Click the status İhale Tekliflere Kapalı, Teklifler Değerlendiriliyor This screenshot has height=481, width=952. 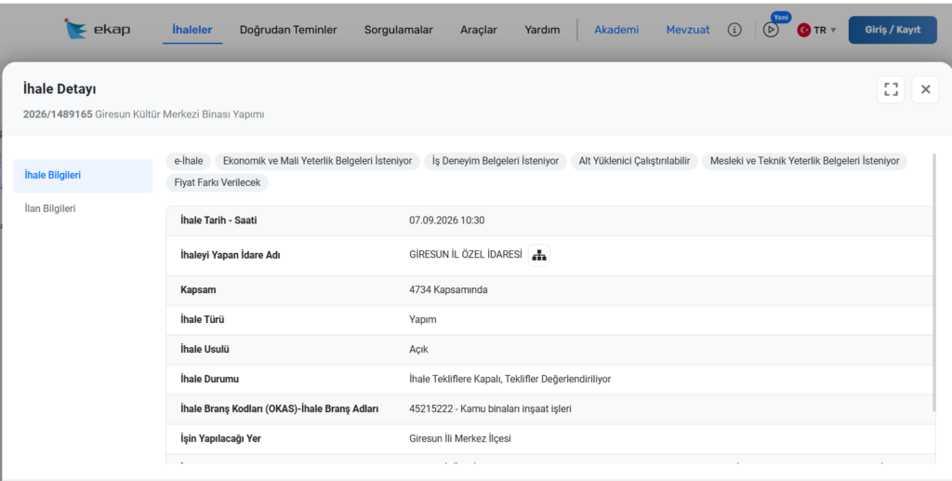tap(510, 379)
